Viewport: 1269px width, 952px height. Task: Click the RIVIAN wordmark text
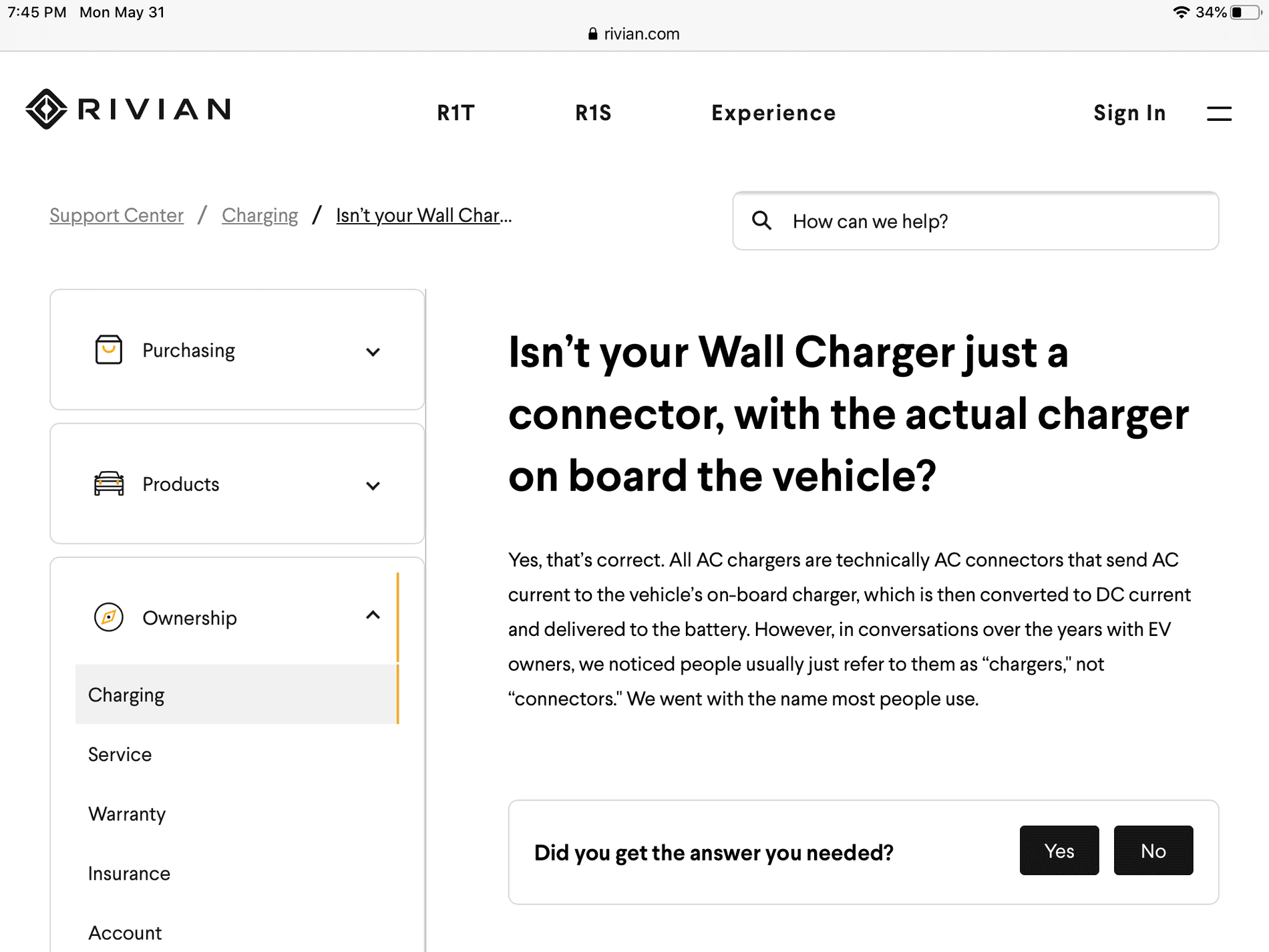tap(154, 109)
